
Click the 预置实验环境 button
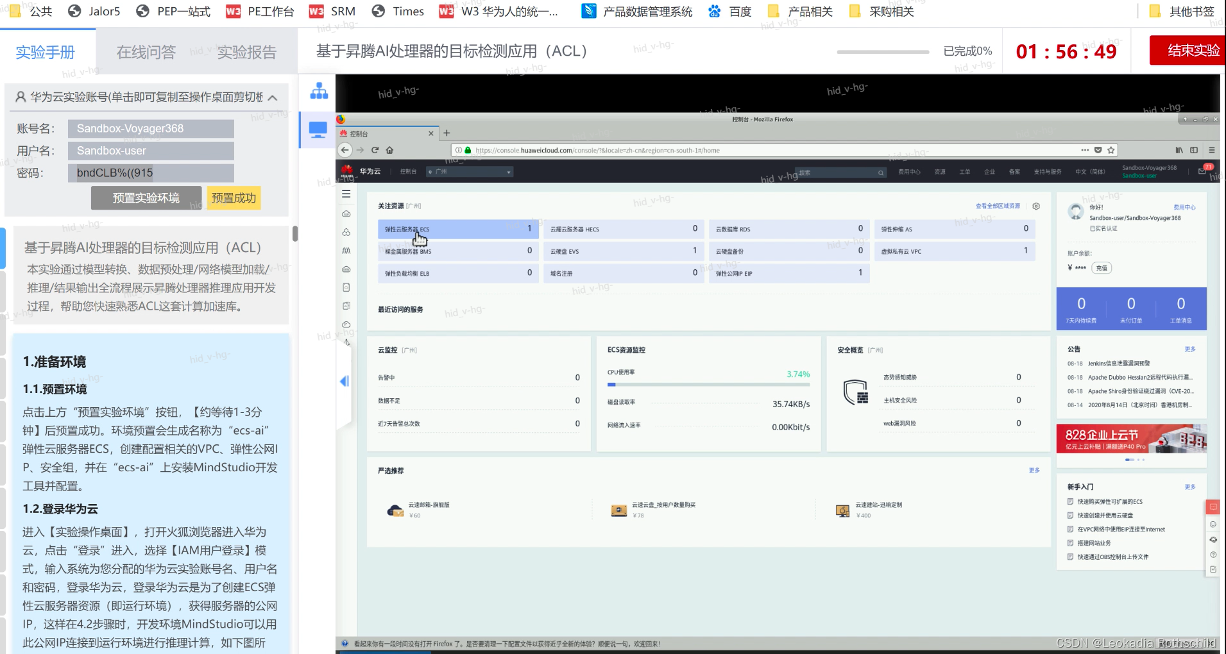click(146, 198)
